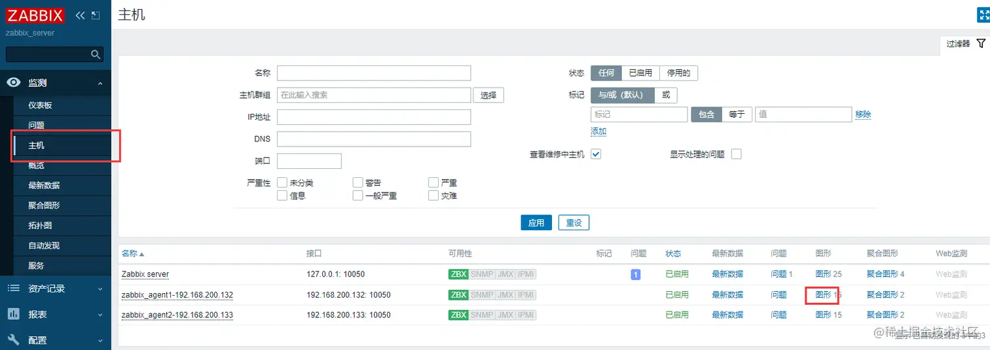Focus the 名称 filter input field
This screenshot has height=350, width=990.
pyautogui.click(x=374, y=73)
